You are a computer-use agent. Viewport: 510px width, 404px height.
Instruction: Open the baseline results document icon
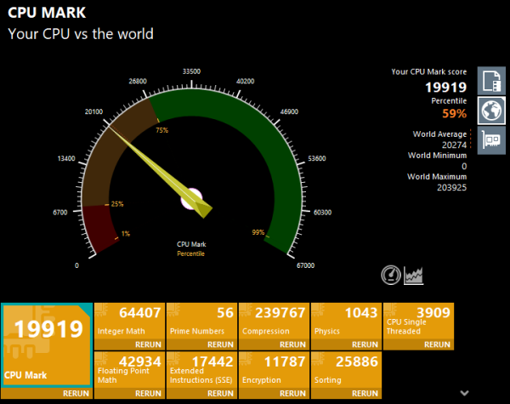491,82
